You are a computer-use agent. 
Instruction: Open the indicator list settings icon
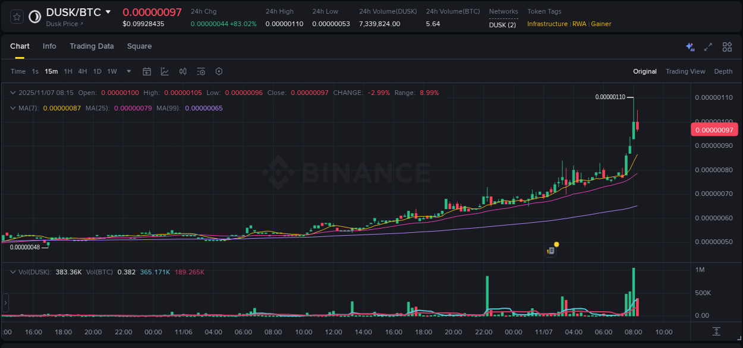(200, 71)
